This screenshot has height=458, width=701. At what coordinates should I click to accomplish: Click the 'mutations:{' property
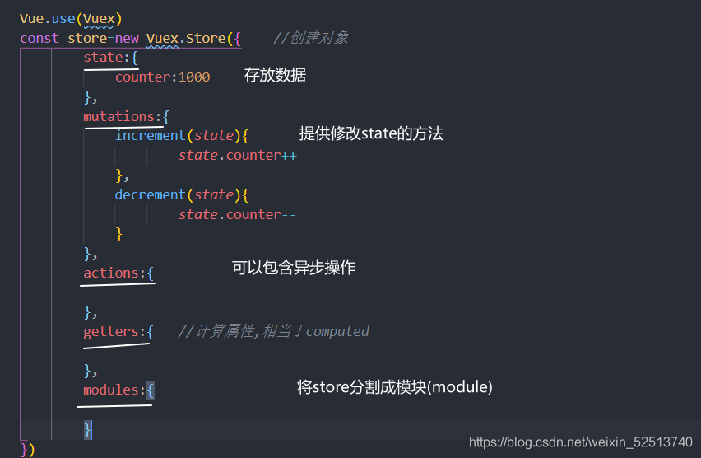click(126, 117)
